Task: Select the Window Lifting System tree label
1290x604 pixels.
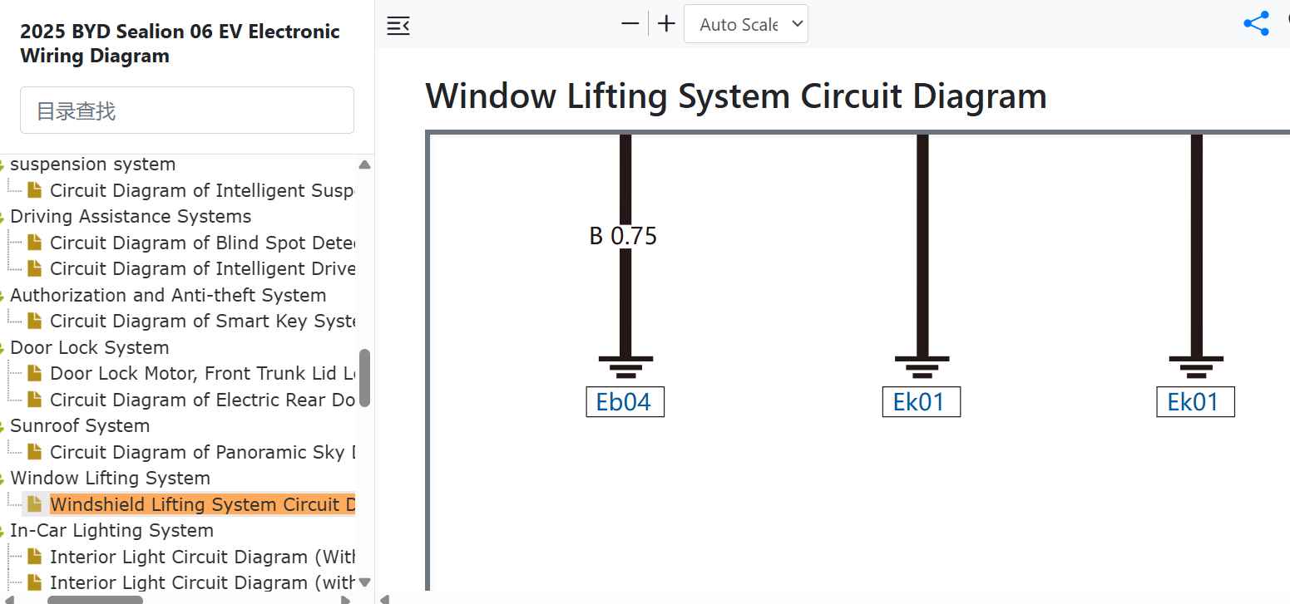Action: pyautogui.click(x=110, y=478)
